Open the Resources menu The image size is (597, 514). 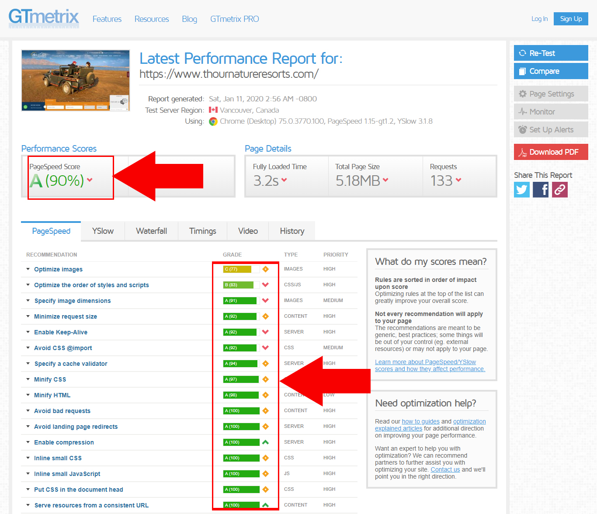152,19
